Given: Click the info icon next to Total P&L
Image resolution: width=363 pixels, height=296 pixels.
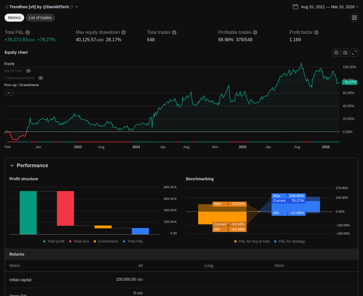Looking at the screenshot, I should pyautogui.click(x=28, y=32).
